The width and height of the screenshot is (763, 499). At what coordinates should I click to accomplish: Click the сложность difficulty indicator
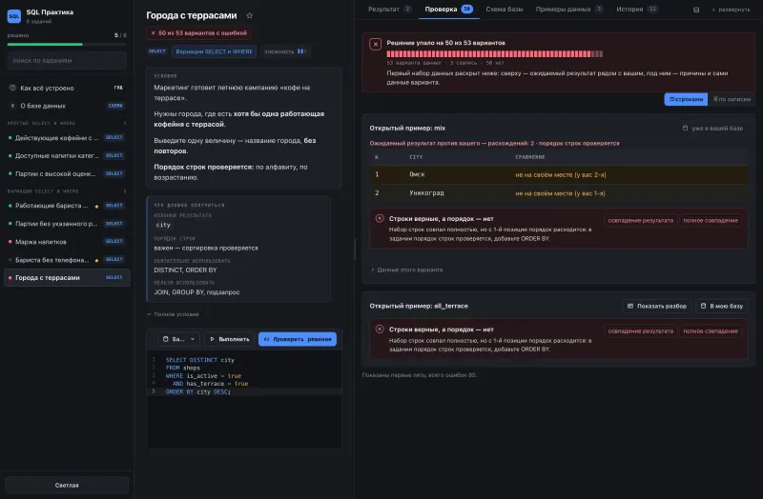pos(285,51)
